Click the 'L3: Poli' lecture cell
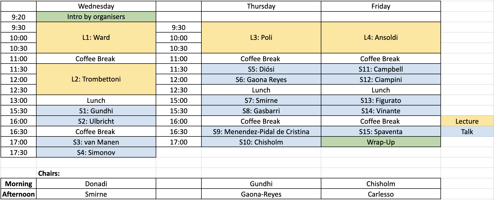This screenshot has width=494, height=200. pyautogui.click(x=261, y=37)
